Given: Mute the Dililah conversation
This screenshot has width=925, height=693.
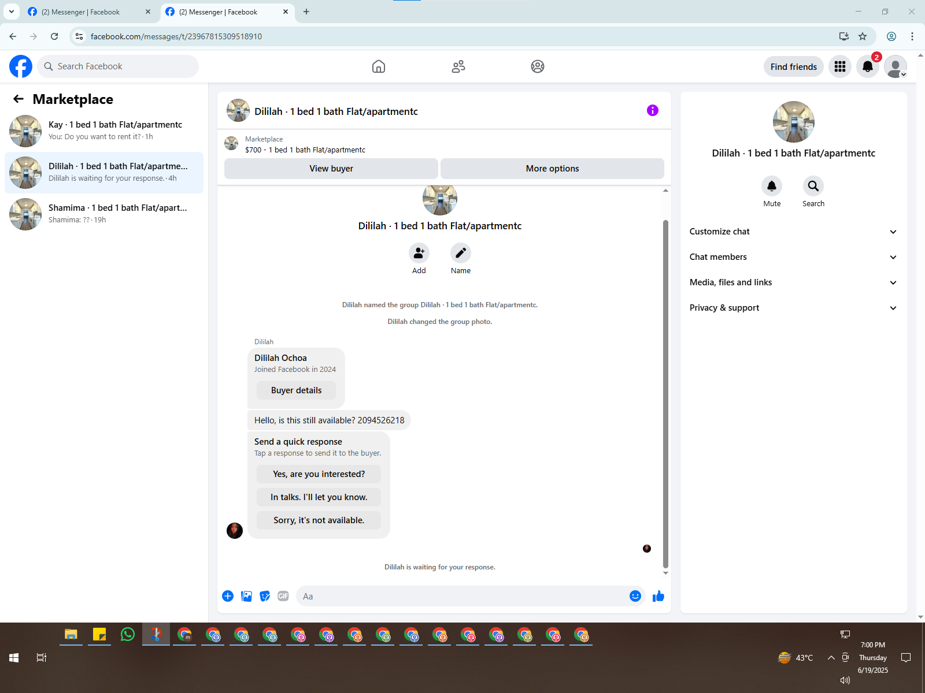Looking at the screenshot, I should [772, 186].
